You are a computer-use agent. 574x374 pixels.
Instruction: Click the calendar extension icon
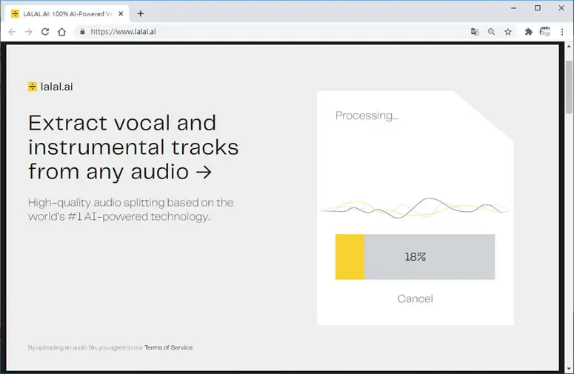(x=545, y=32)
